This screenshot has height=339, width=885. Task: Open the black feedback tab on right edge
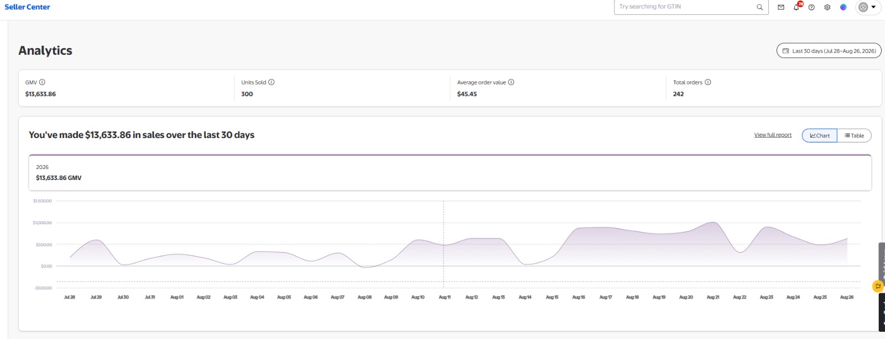click(x=882, y=312)
